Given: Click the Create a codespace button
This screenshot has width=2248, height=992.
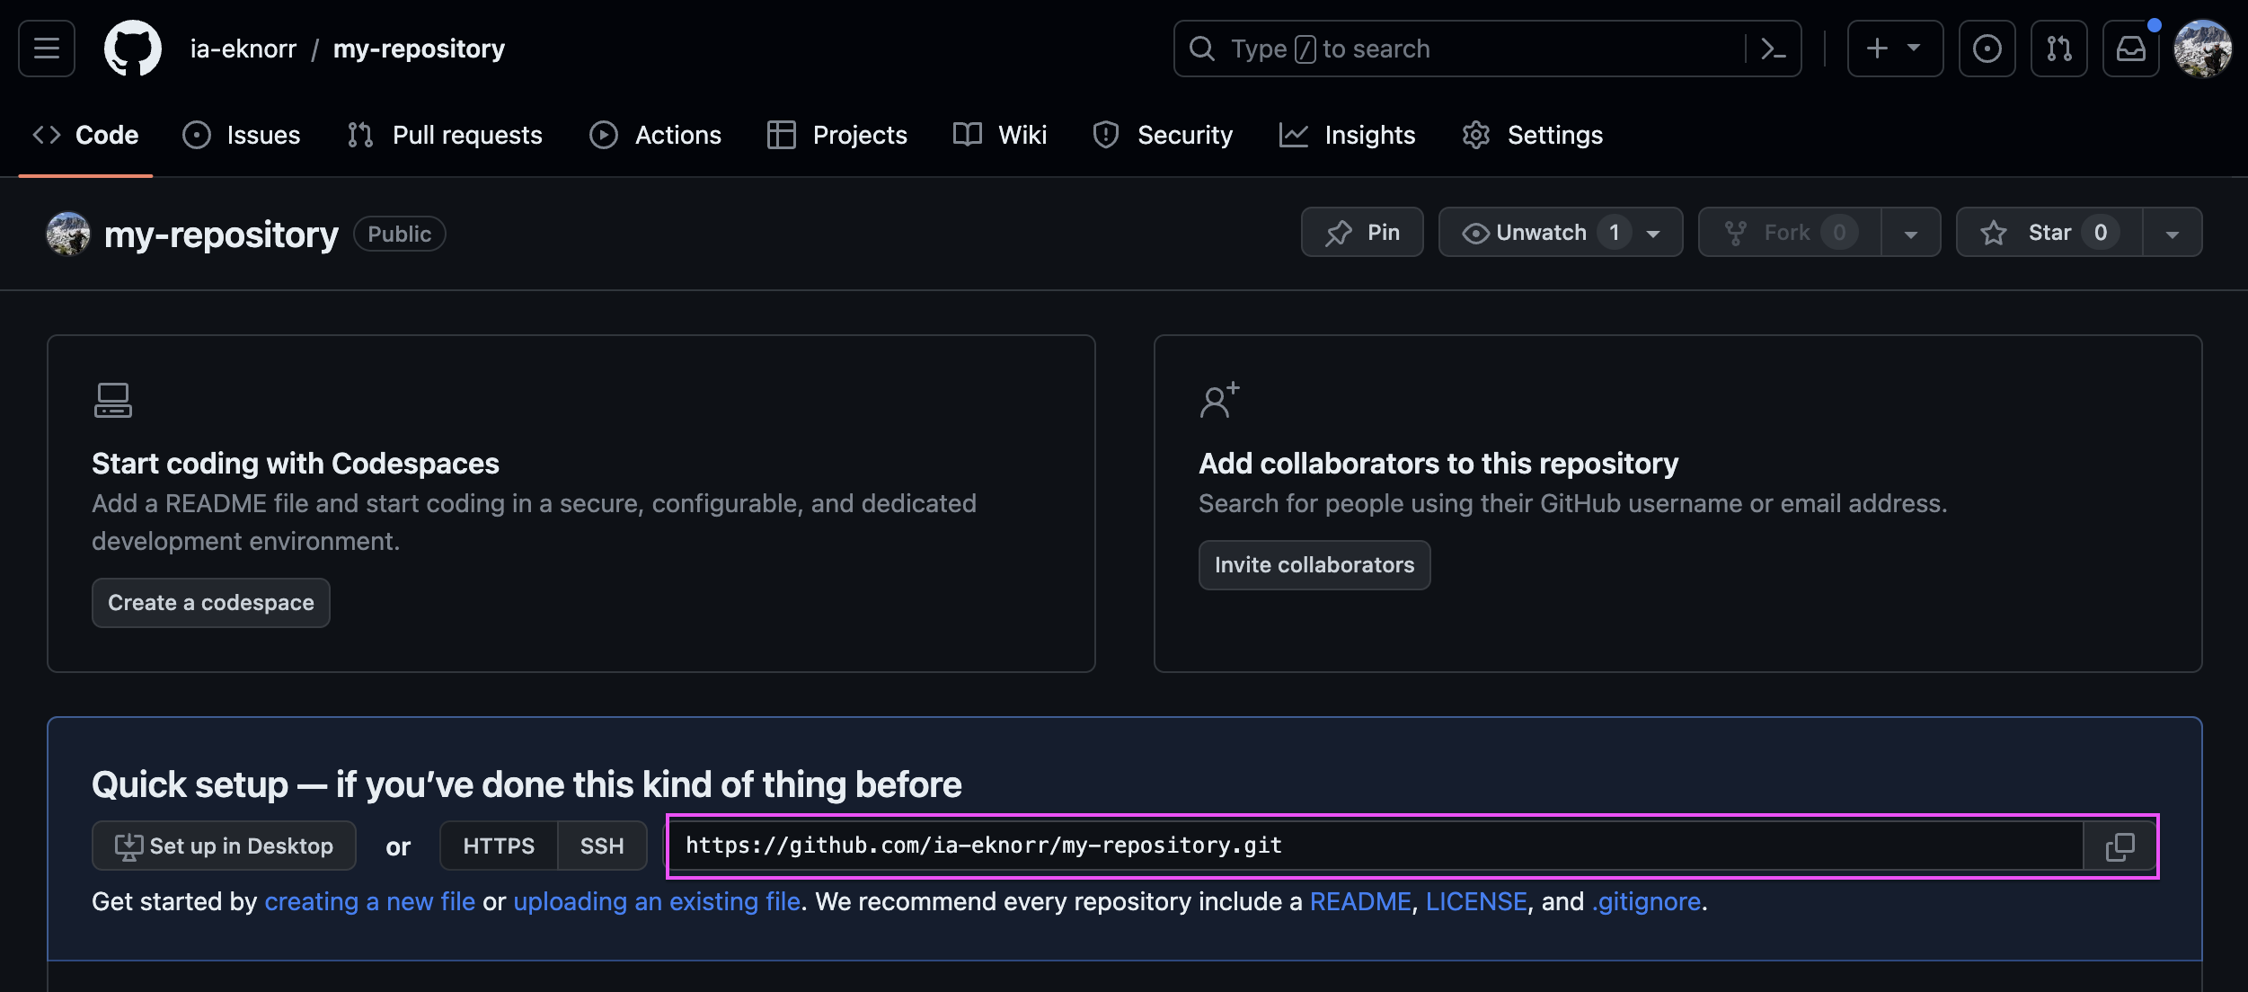Looking at the screenshot, I should point(211,603).
